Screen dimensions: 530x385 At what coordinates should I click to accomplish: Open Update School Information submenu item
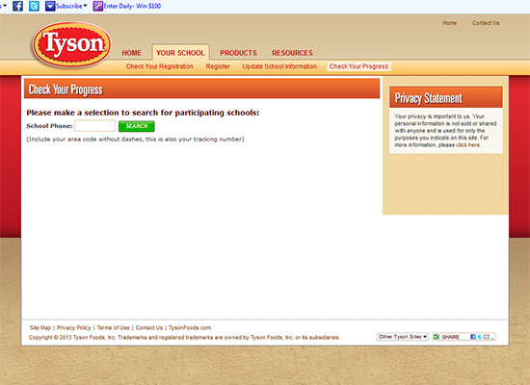(x=279, y=66)
